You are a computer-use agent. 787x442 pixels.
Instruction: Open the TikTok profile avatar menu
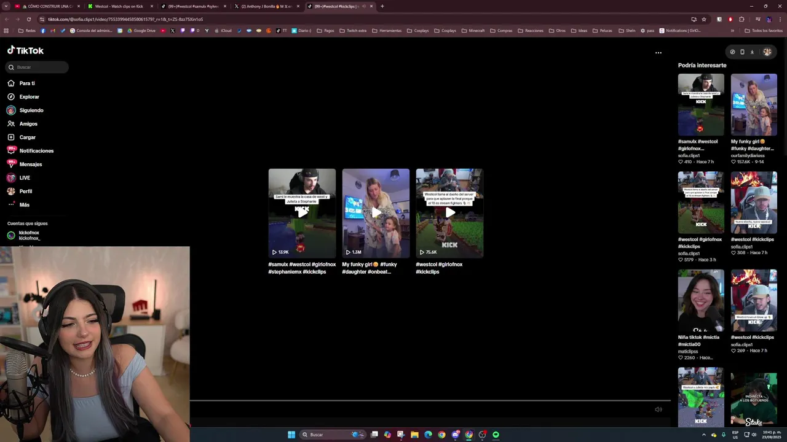767,52
